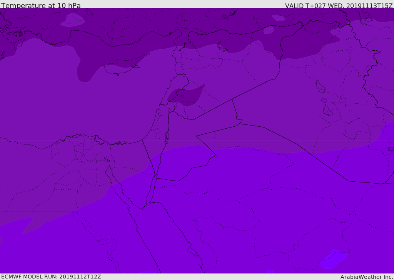The height and width of the screenshot is (280, 394).
Task: Click the dark purple patch over Lebanon
Action: point(186,96)
